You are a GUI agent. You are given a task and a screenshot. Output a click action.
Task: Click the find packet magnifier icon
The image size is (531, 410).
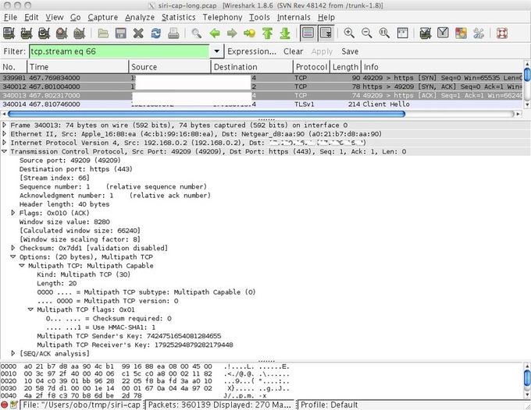[x=196, y=34]
